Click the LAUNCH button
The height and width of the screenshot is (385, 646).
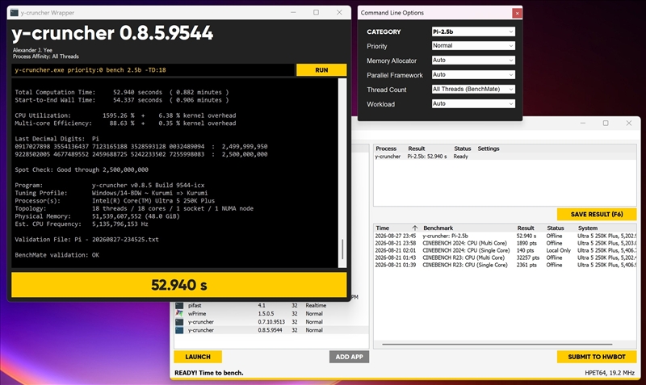click(198, 357)
